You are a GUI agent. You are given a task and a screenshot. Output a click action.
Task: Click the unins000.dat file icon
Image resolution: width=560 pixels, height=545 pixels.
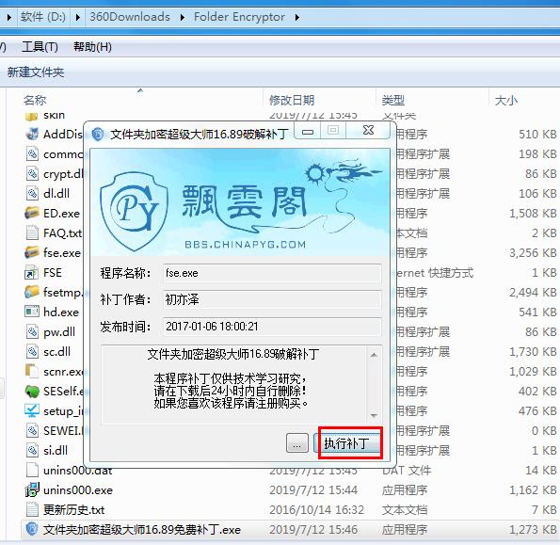pyautogui.click(x=32, y=471)
